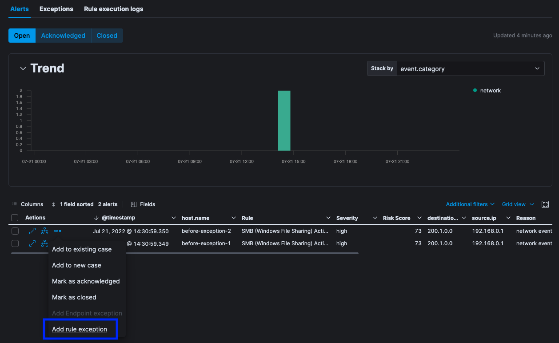
Task: Open Additional filters dropdown
Action: (x=470, y=204)
